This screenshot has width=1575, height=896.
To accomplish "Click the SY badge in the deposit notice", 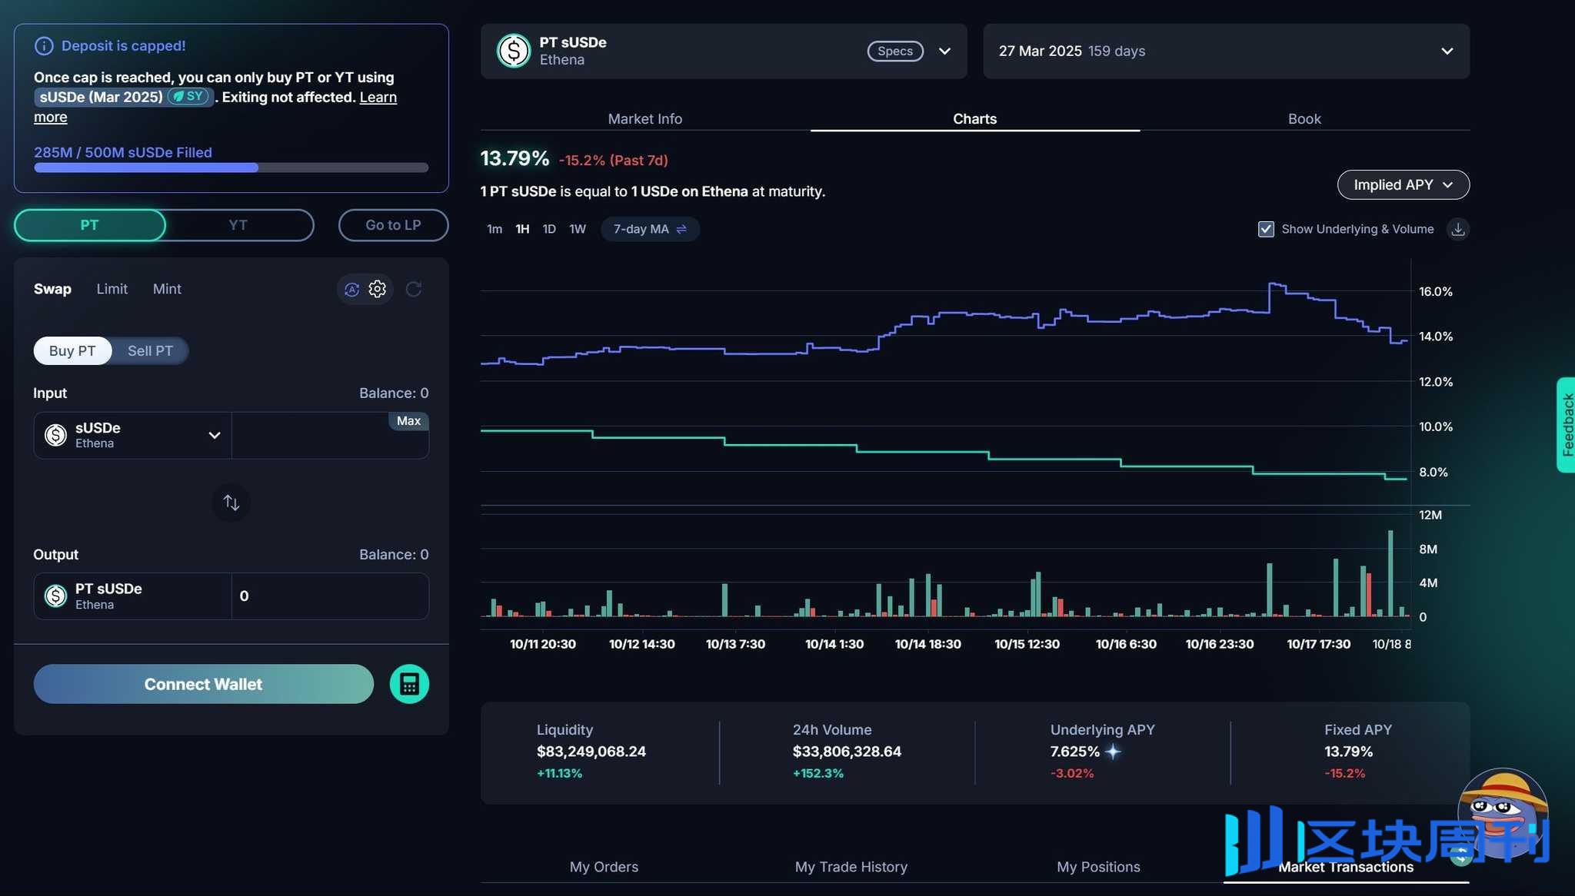I will pos(188,97).
